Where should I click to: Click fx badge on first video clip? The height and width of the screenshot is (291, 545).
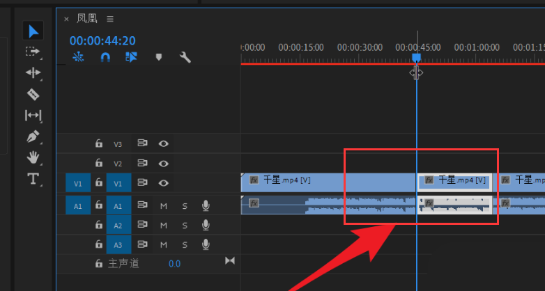coord(254,180)
